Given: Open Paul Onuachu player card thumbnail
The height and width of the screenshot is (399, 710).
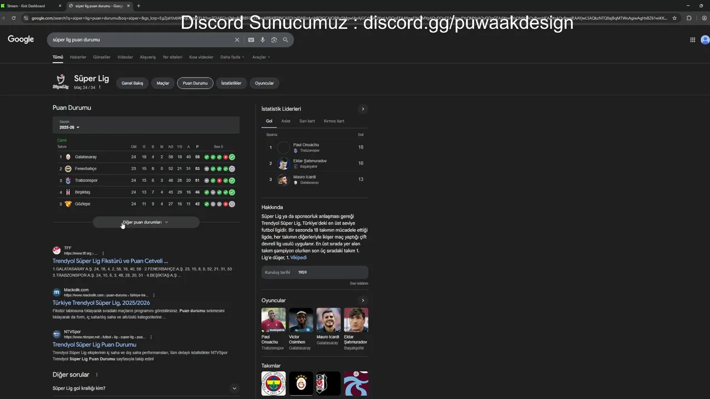Looking at the screenshot, I should coord(273,320).
